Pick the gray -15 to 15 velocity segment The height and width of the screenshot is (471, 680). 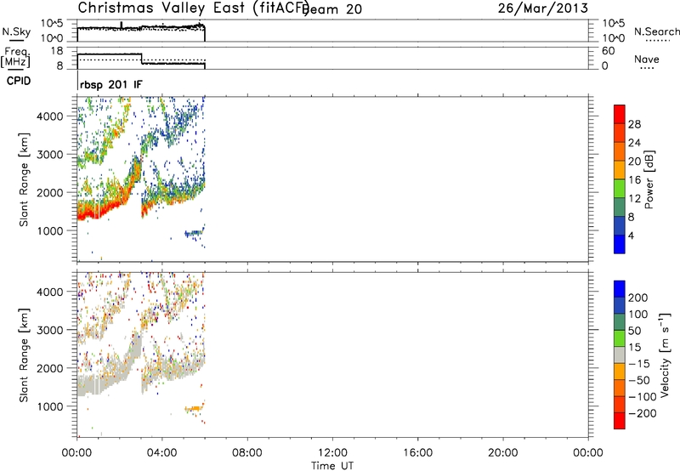pyautogui.click(x=620, y=355)
